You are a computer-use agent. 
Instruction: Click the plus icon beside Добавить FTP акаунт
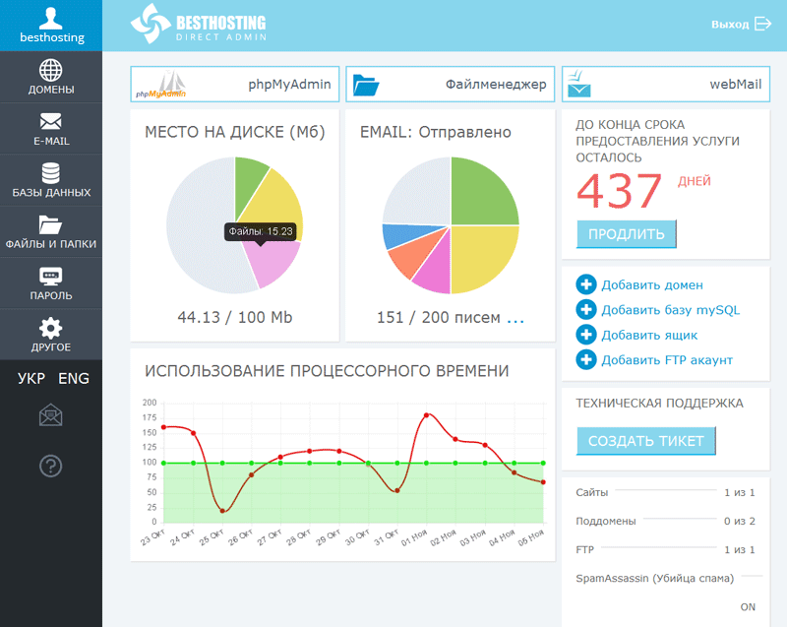pyautogui.click(x=586, y=360)
